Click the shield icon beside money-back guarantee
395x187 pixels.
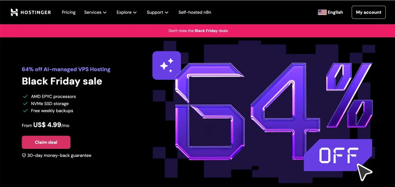24,155
